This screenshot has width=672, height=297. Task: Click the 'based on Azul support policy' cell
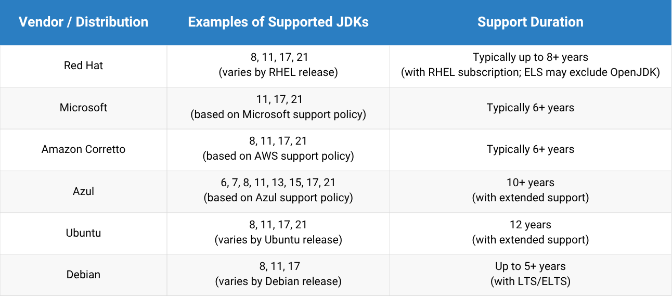tap(278, 191)
